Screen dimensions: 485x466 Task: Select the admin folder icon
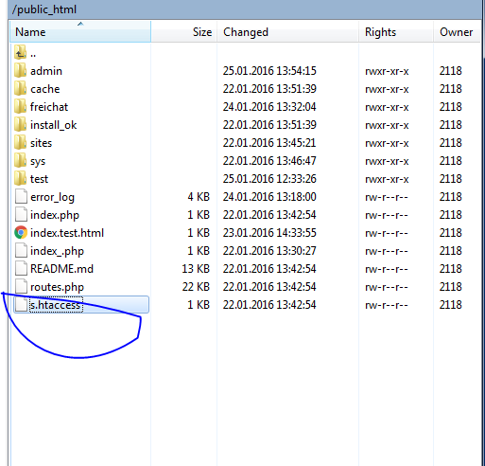(x=21, y=70)
